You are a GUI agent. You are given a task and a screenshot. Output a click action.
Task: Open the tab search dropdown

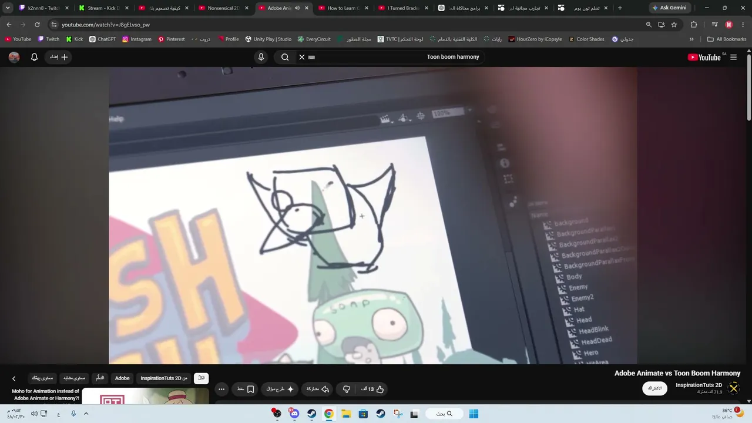(x=8, y=8)
